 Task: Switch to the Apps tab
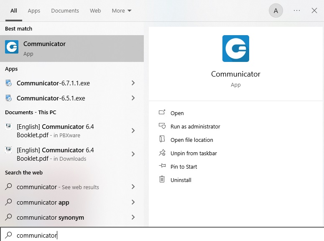(34, 11)
